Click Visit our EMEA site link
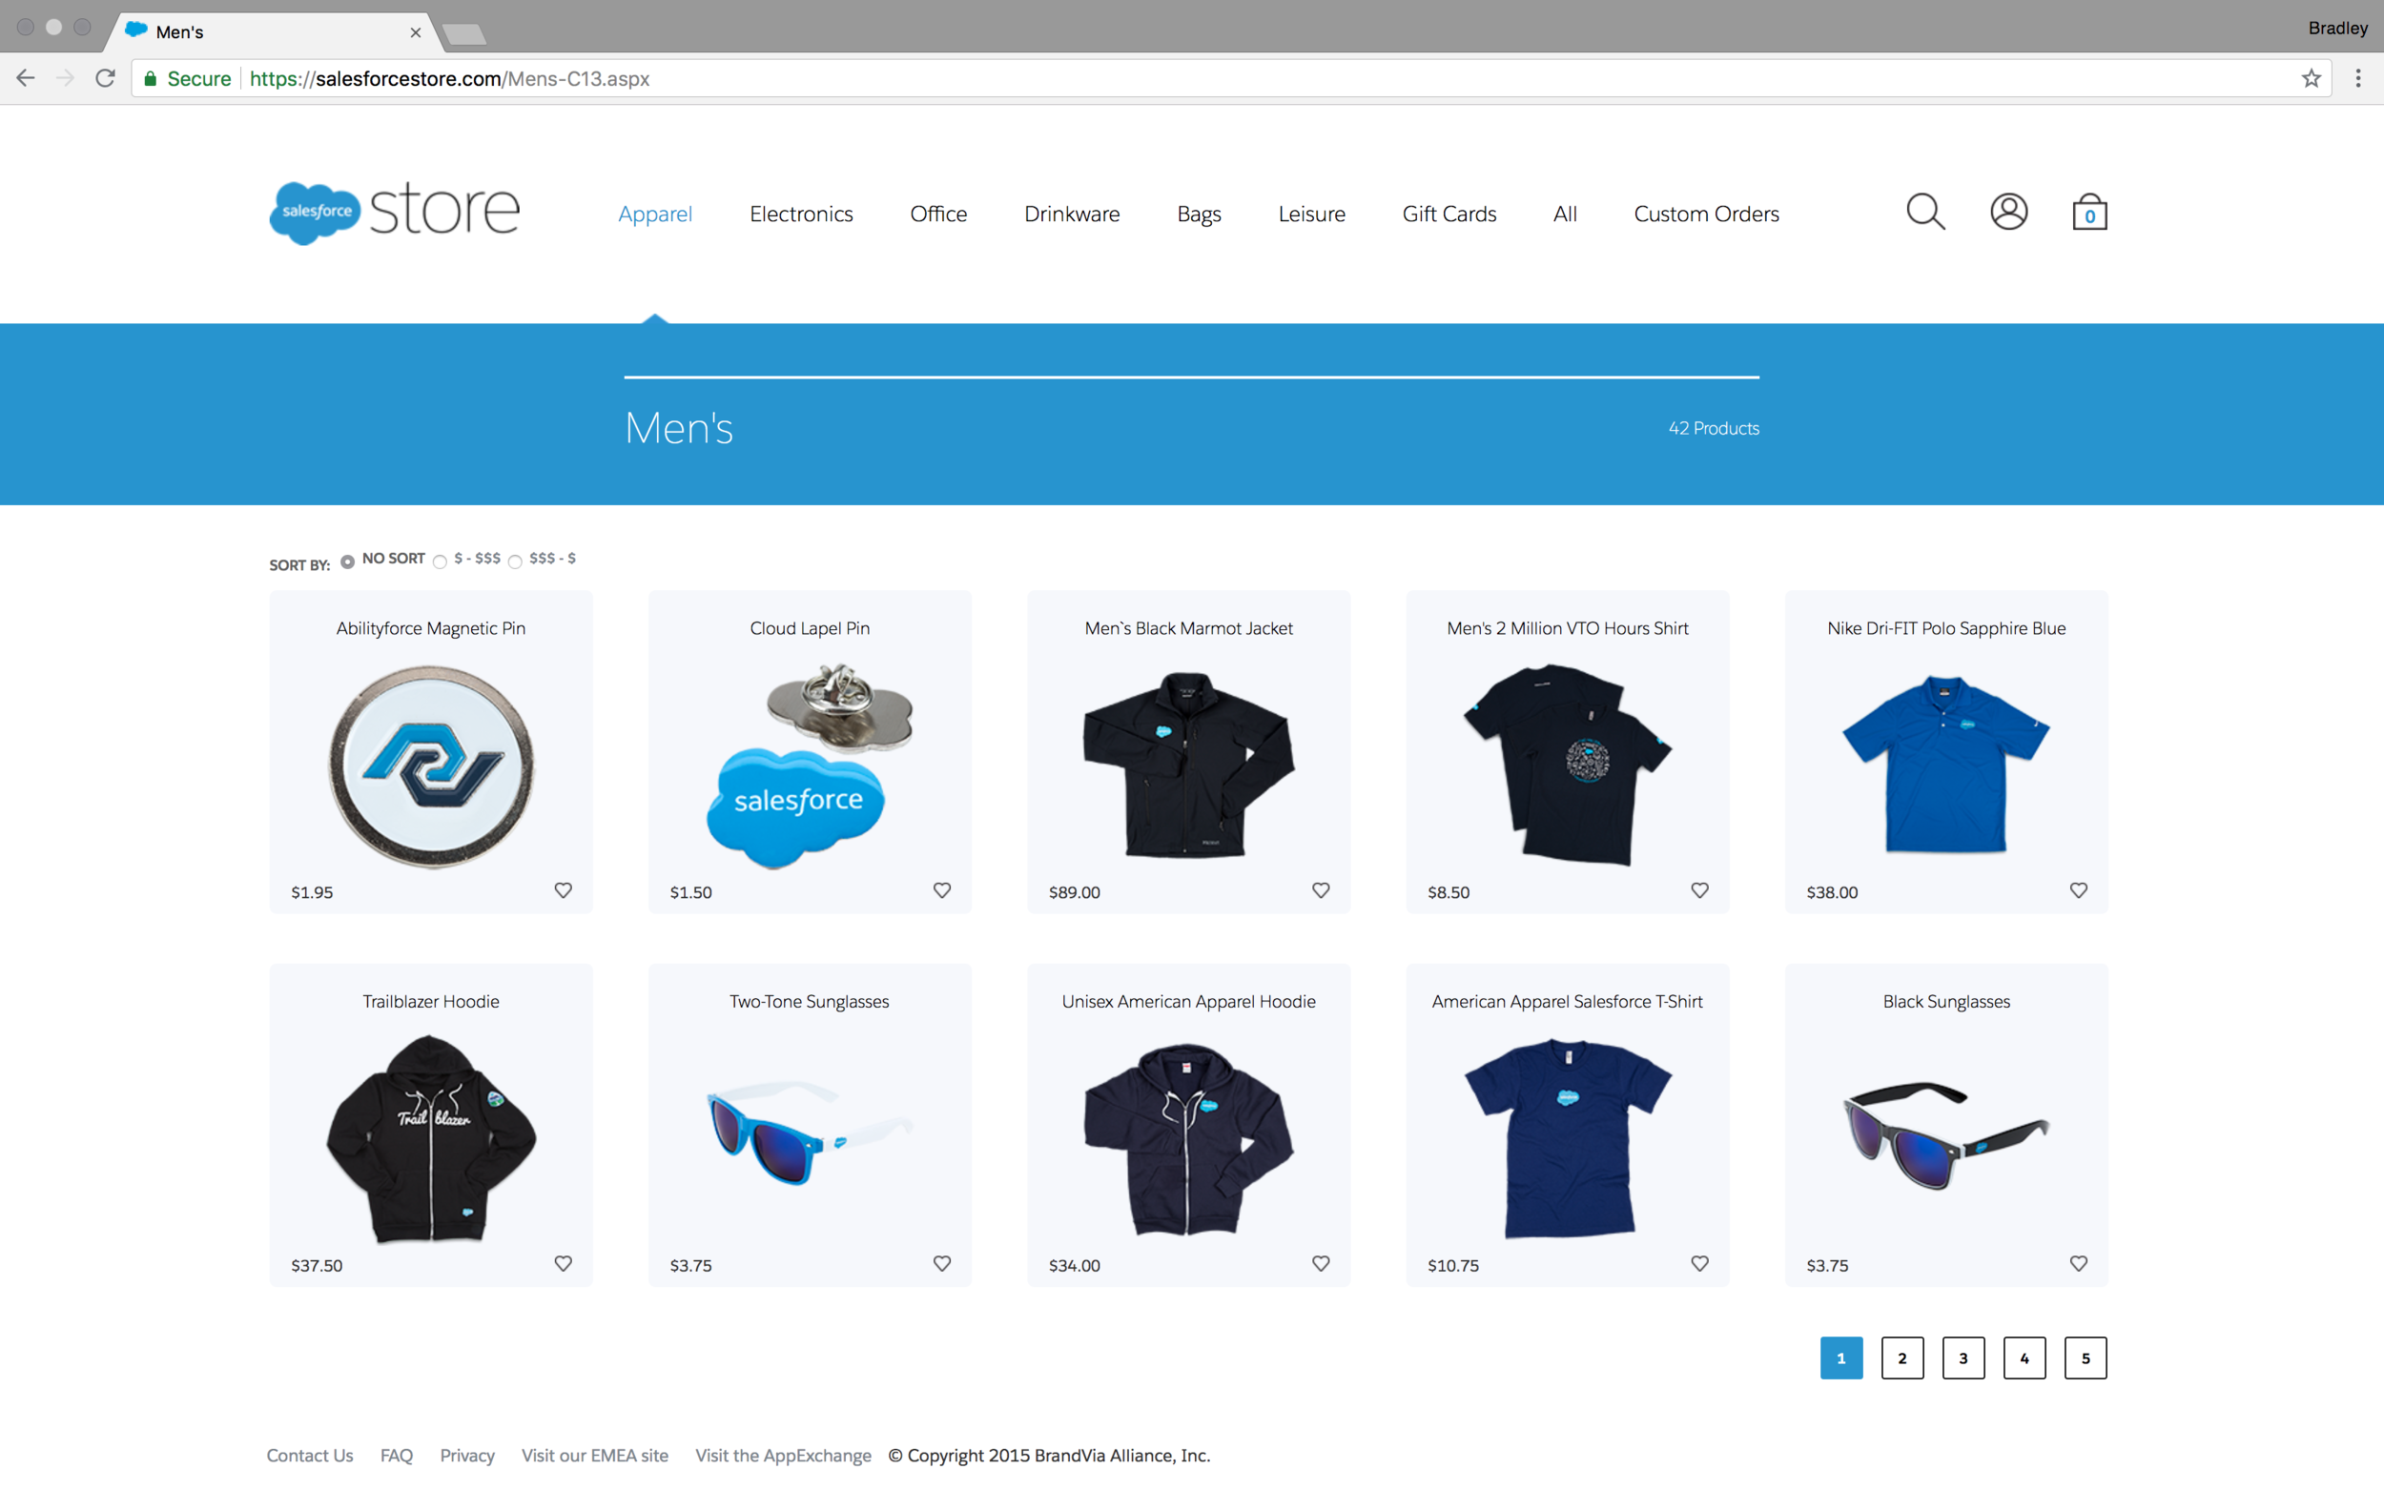The image size is (2384, 1490). pos(594,1456)
